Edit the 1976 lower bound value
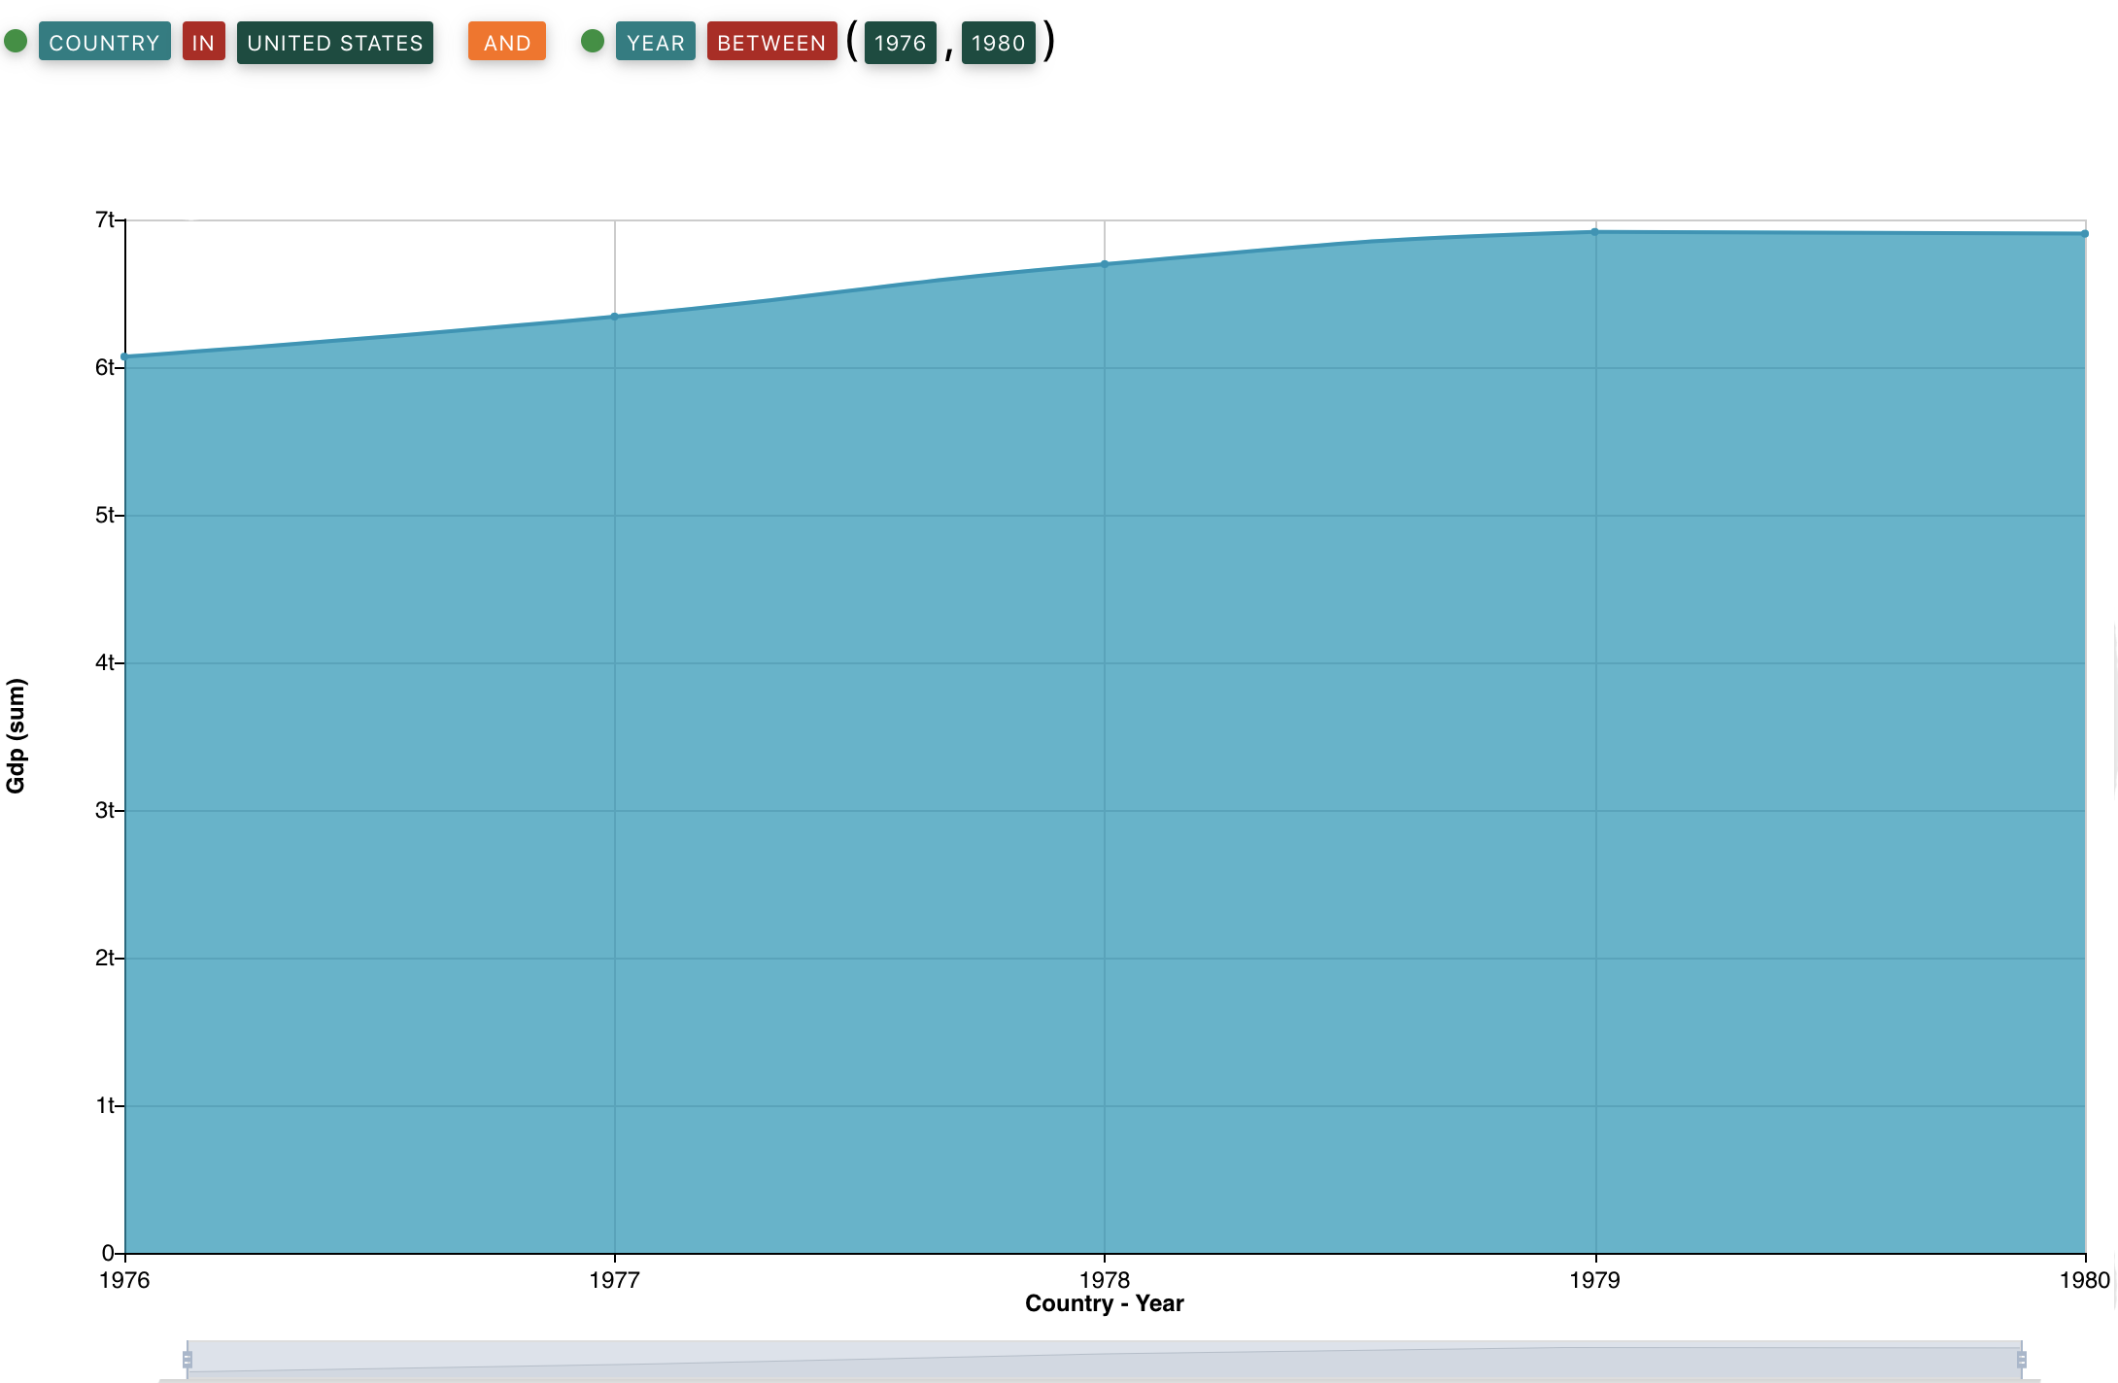 [900, 43]
